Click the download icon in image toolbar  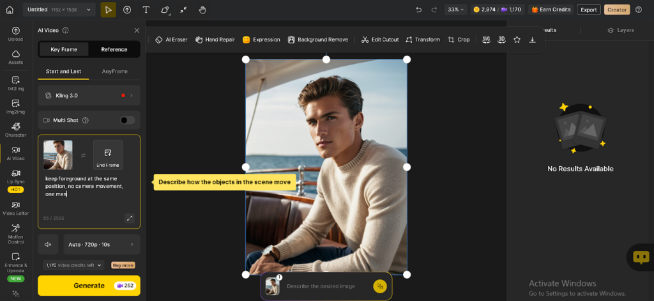click(532, 40)
